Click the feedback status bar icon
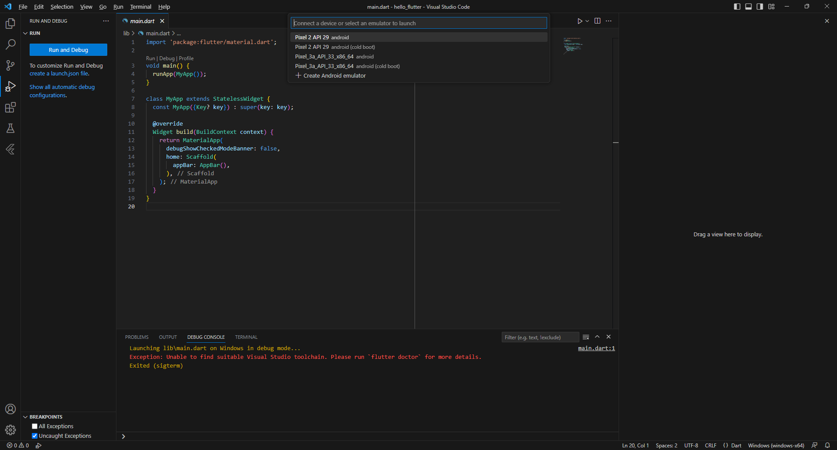837x450 pixels. point(814,446)
